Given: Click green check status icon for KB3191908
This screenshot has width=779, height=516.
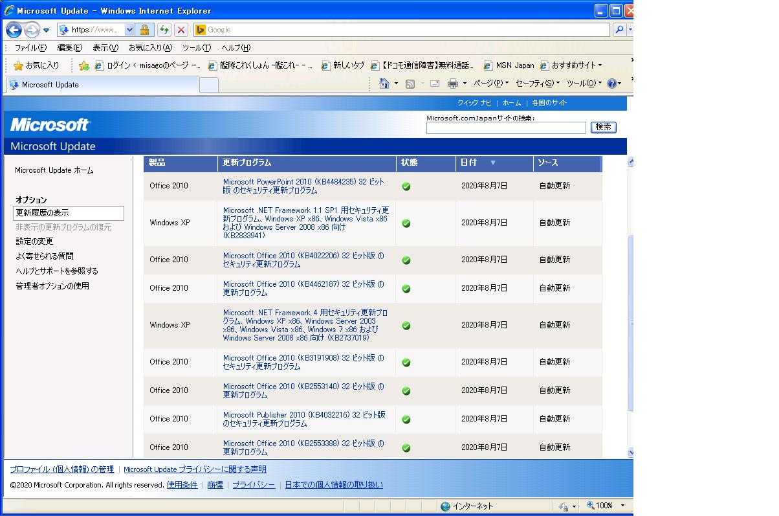Looking at the screenshot, I should [406, 363].
